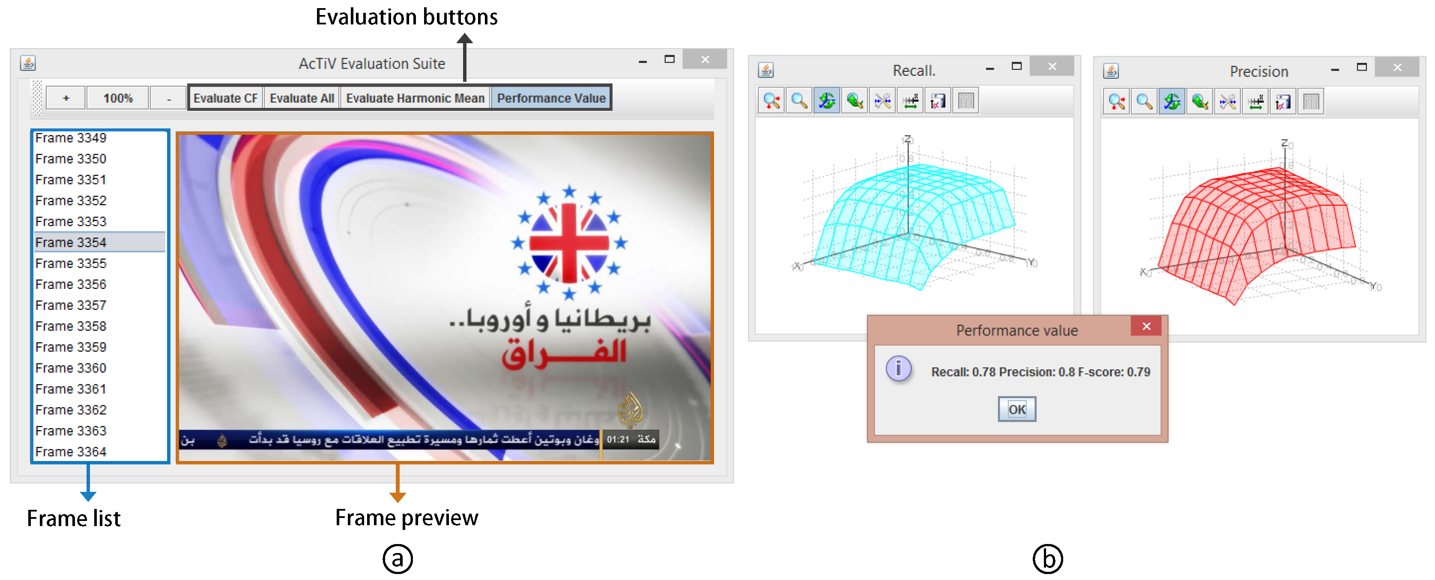The width and height of the screenshot is (1435, 580).
Task: Run Evaluate Harmonic Mean
Action: click(x=415, y=98)
